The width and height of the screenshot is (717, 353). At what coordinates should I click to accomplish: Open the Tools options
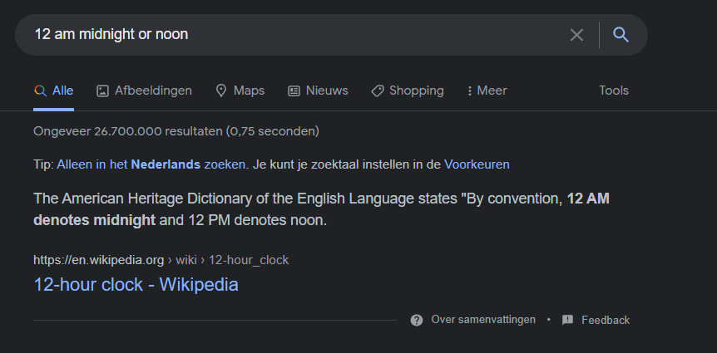(x=614, y=91)
